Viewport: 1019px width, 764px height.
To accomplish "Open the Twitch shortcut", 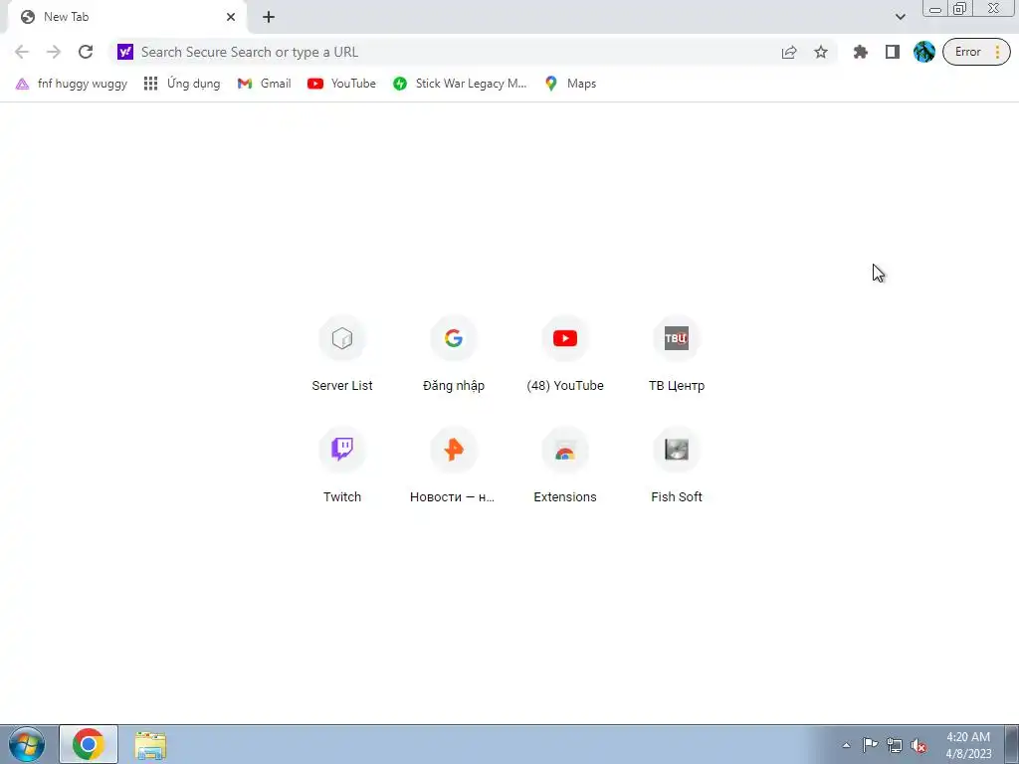I will tap(342, 466).
